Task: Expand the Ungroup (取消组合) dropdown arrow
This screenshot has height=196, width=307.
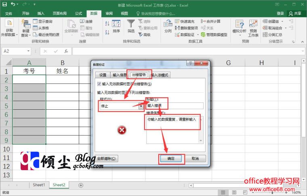Action: click(x=286, y=28)
